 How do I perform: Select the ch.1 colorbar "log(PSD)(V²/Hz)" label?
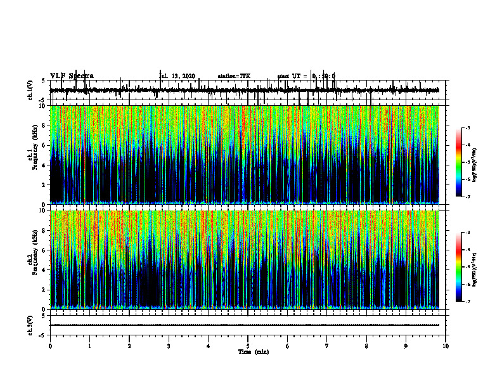tap(475, 165)
